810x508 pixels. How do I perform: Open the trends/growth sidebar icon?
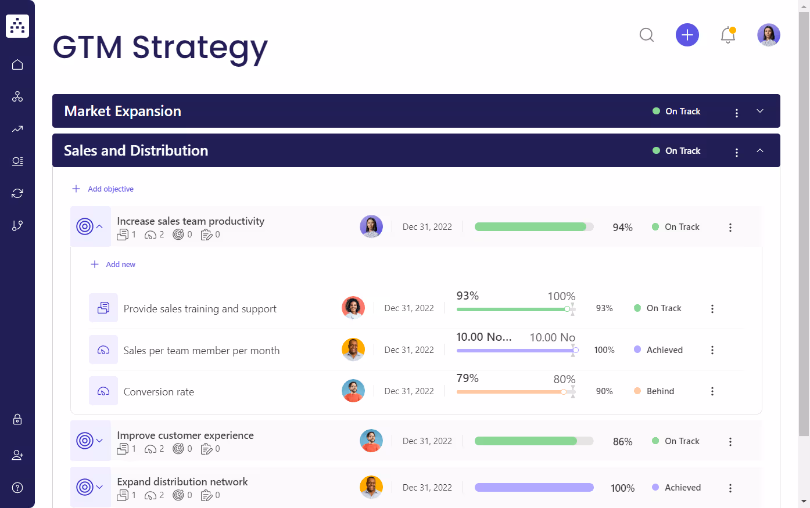[17, 129]
